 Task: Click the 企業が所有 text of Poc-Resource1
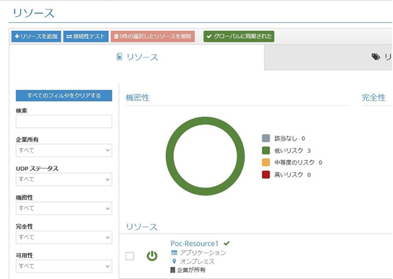click(x=191, y=270)
